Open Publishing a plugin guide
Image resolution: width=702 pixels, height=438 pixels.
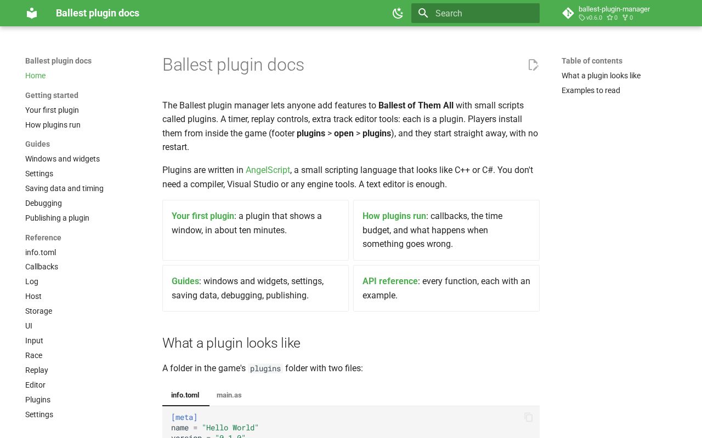(x=57, y=218)
